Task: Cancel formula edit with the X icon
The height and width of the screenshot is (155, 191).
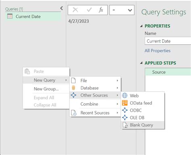Action: [x=75, y=10]
